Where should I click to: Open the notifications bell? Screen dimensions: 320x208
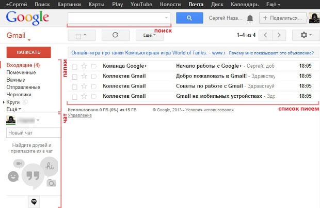coord(250,19)
